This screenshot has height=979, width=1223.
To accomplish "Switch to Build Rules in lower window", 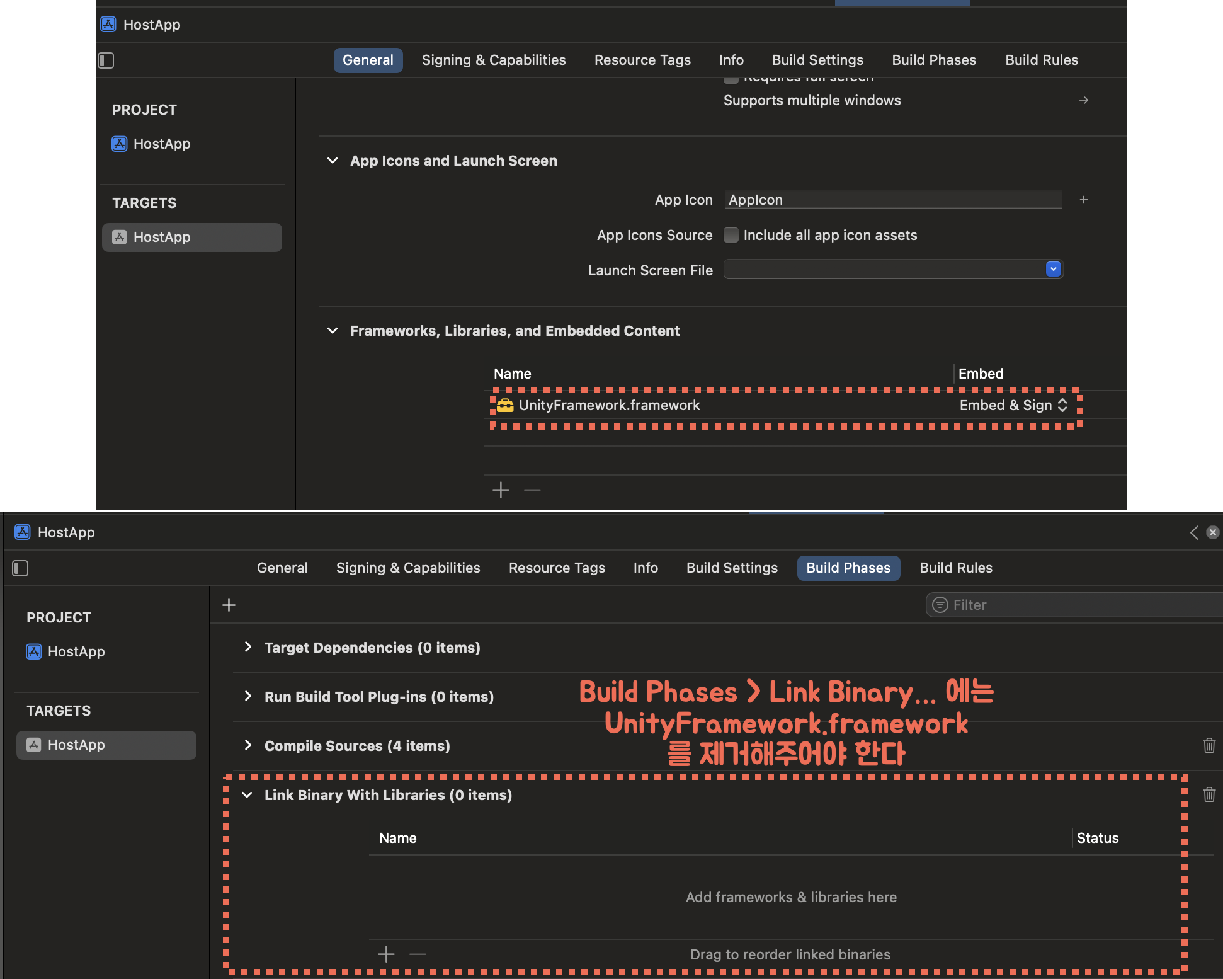I will [956, 568].
